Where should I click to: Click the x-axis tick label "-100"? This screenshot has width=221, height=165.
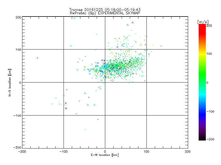(x=64, y=152)
